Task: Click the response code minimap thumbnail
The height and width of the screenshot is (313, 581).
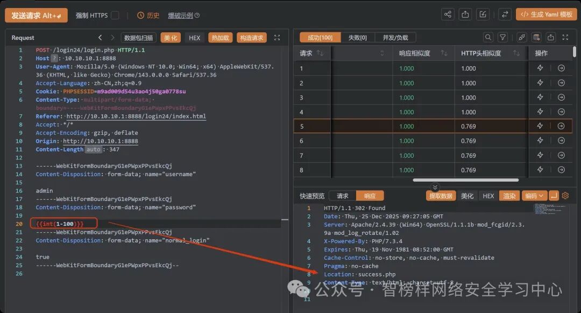Action: tap(550, 208)
